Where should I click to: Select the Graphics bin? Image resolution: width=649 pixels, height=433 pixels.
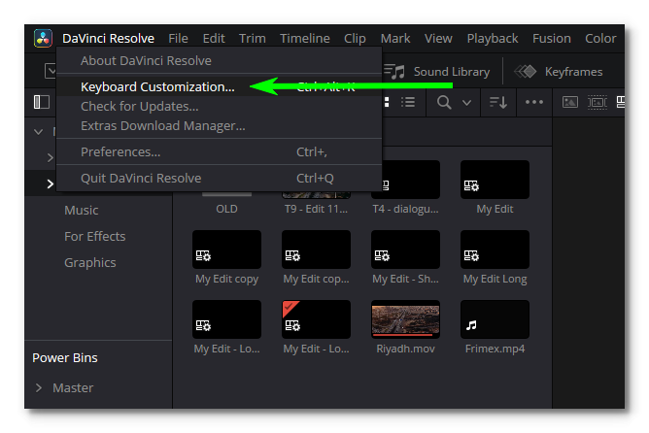89,262
